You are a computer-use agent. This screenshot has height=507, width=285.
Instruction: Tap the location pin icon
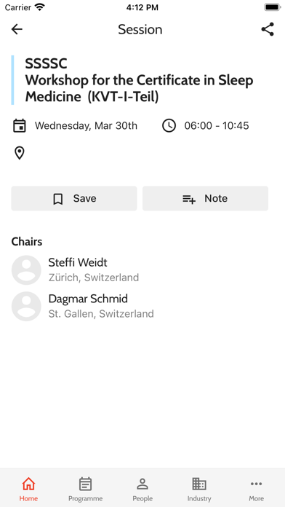20,153
